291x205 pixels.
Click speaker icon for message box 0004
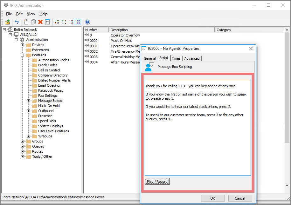coord(87,62)
